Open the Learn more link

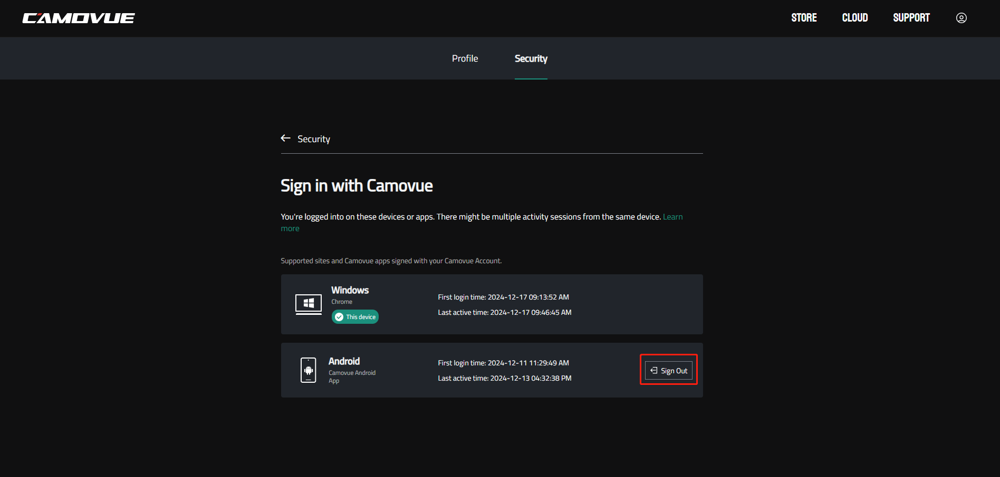coord(672,217)
